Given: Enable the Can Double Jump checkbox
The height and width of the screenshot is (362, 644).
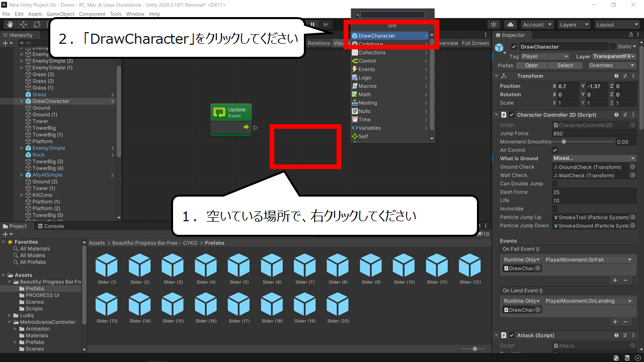Looking at the screenshot, I should pos(555,184).
